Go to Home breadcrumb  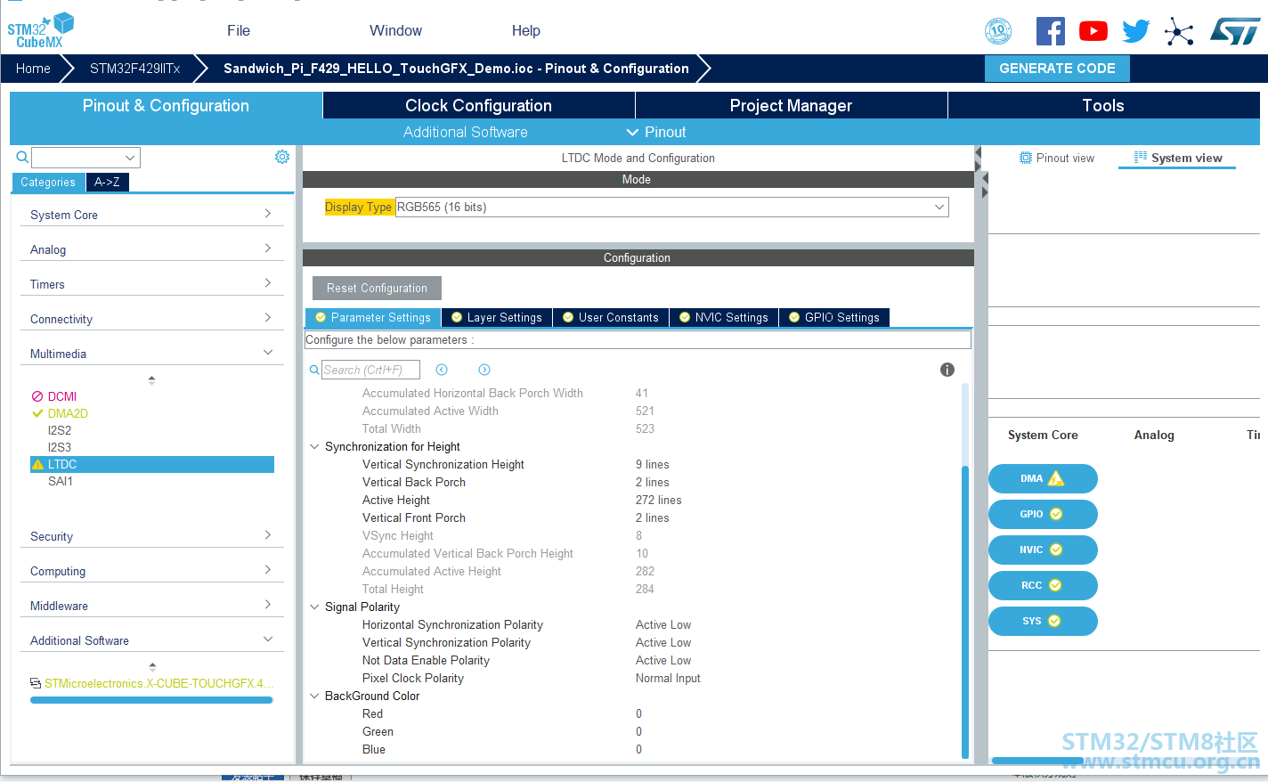pyautogui.click(x=33, y=69)
